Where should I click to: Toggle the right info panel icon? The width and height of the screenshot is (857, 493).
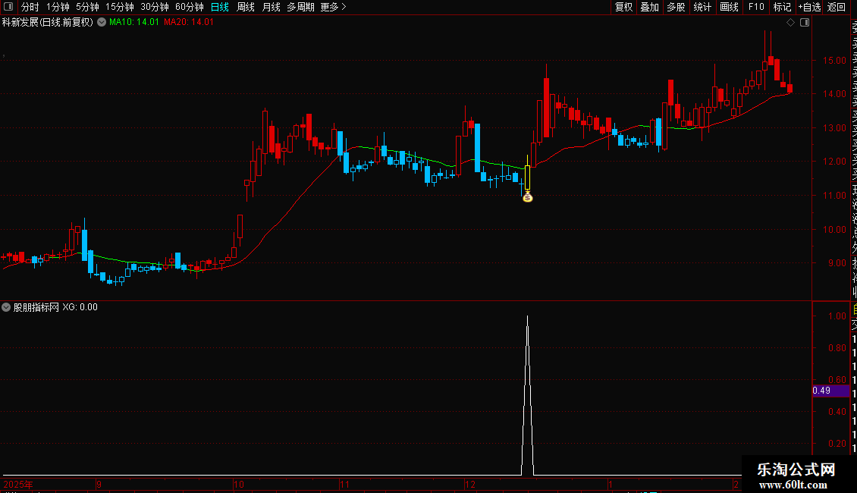(x=805, y=23)
